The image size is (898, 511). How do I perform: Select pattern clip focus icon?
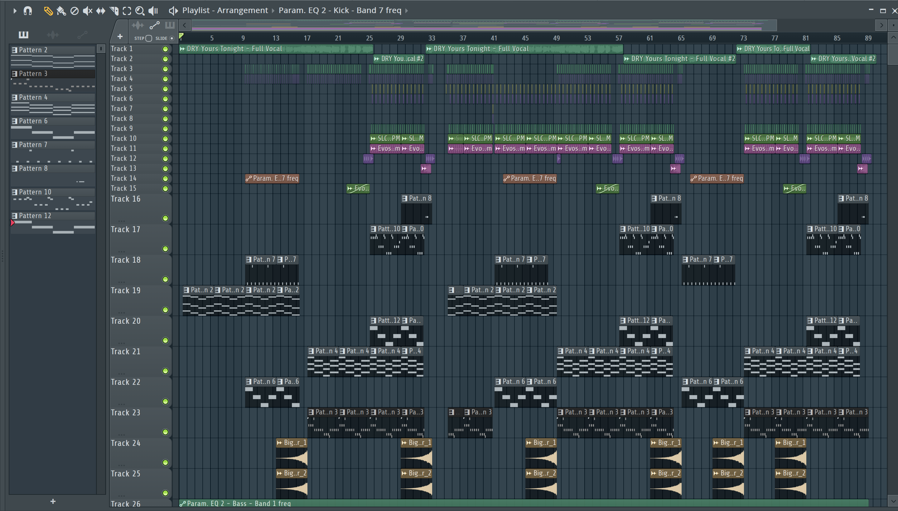(x=170, y=25)
